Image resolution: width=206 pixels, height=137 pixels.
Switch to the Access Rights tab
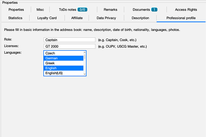coord(186,10)
